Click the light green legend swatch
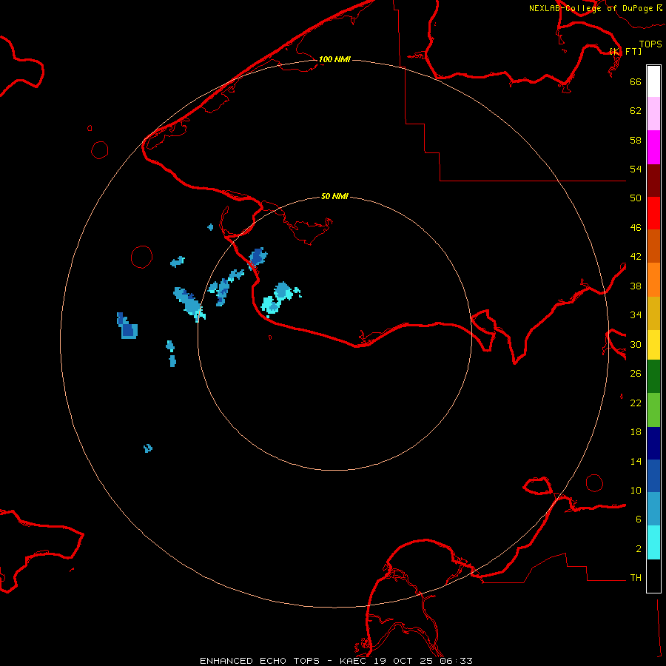The image size is (666, 666). [653, 410]
